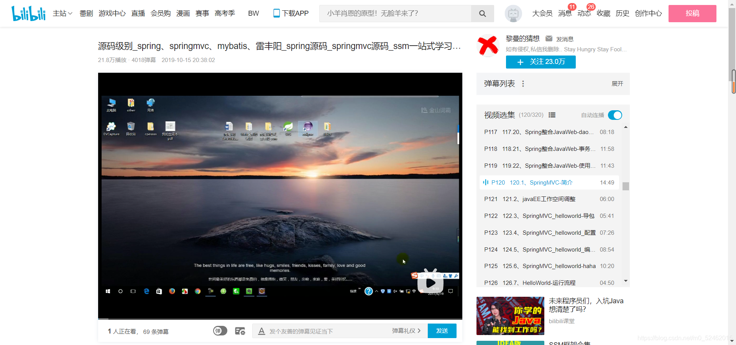Click the search magnifier icon
The width and height of the screenshot is (736, 345).
point(482,13)
